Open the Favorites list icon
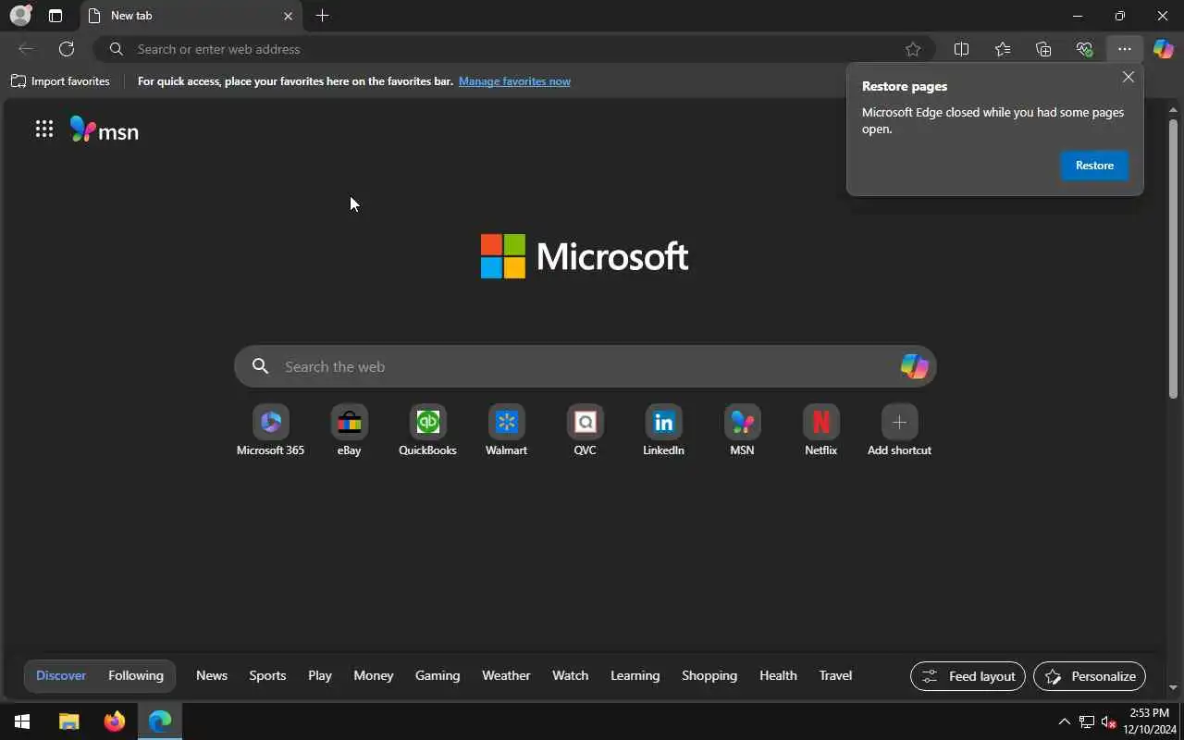1184x740 pixels. (x=1003, y=49)
